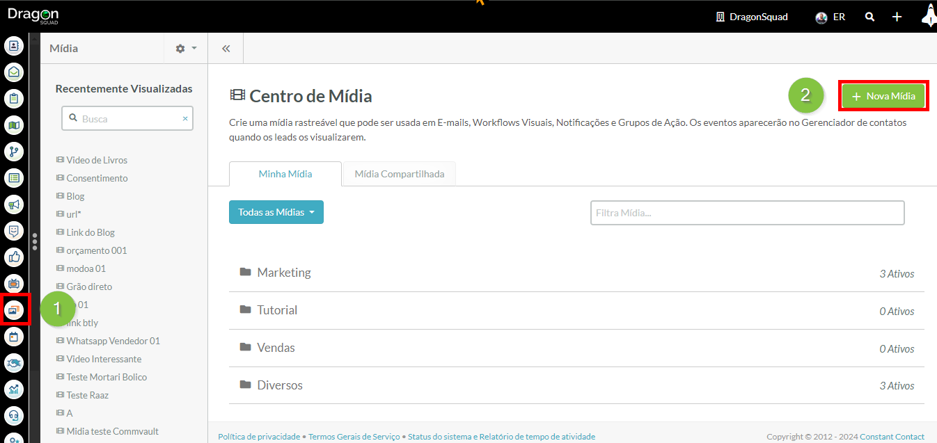The image size is (937, 443).
Task: Expand the Marketing folder
Action: click(x=284, y=273)
